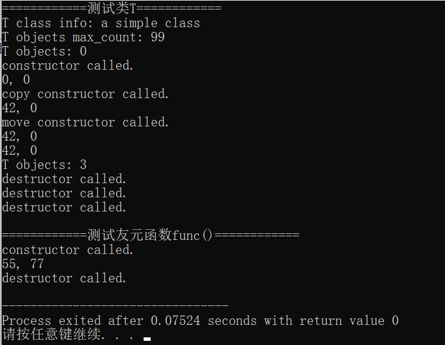The height and width of the screenshot is (345, 445).
Task: Click the '55, 77' output line
Action: pyautogui.click(x=23, y=264)
